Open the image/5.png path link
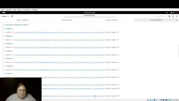The width and height of the screenshot is (179, 101). 59,55
